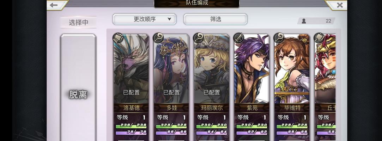The image size is (382, 141).
Task: Click the person count icon beside 22
Action: click(x=304, y=21)
